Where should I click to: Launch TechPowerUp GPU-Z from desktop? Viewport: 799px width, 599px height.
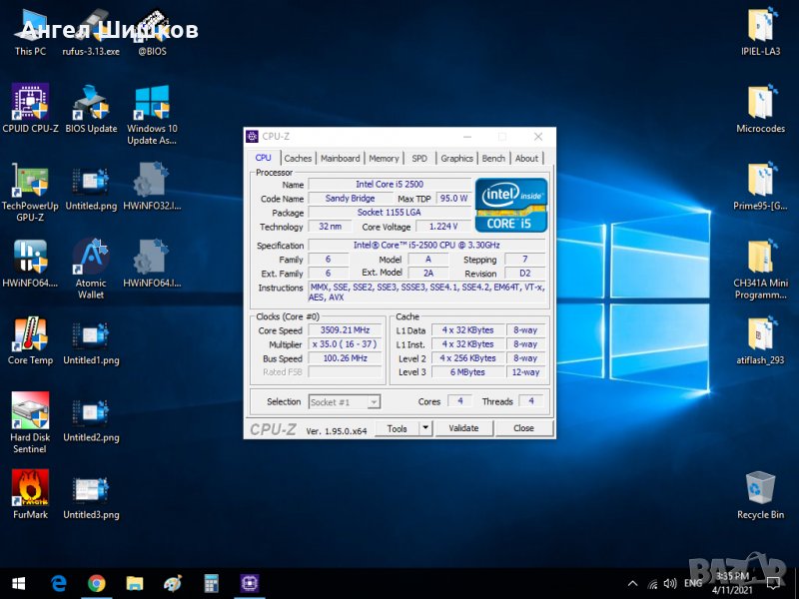30,180
